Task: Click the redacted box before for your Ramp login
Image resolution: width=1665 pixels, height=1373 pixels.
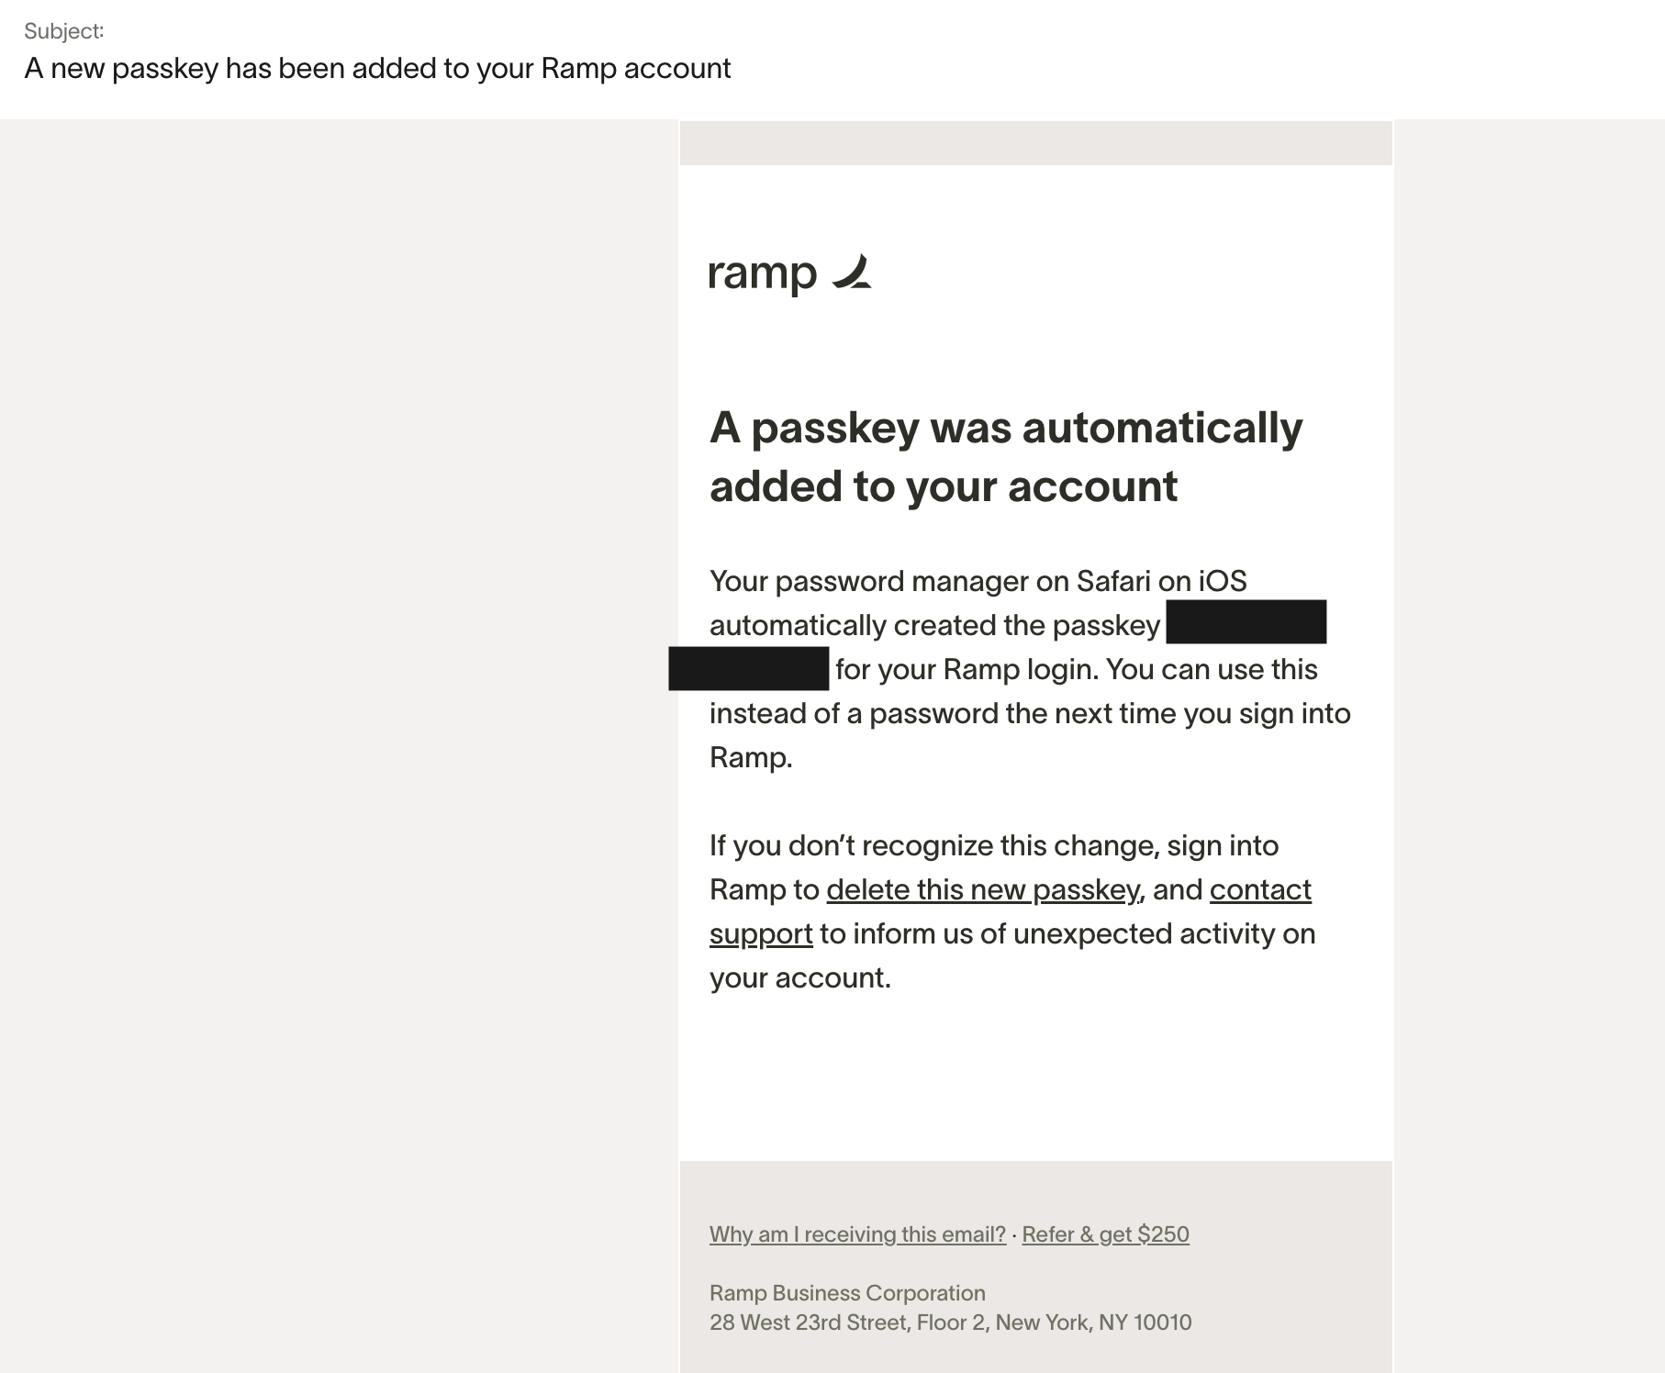Action: 749,668
